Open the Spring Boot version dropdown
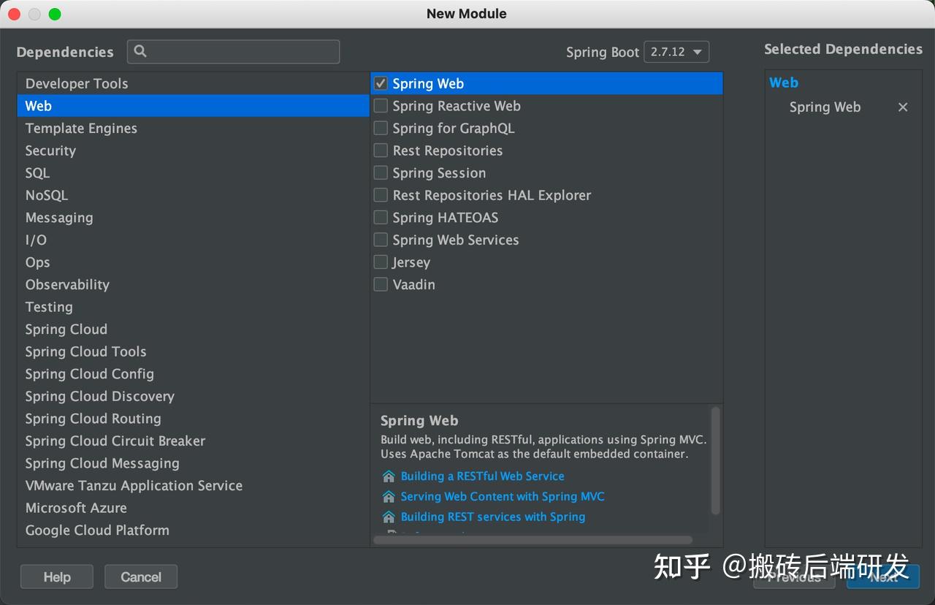Screen dimensions: 935x605 tap(676, 52)
